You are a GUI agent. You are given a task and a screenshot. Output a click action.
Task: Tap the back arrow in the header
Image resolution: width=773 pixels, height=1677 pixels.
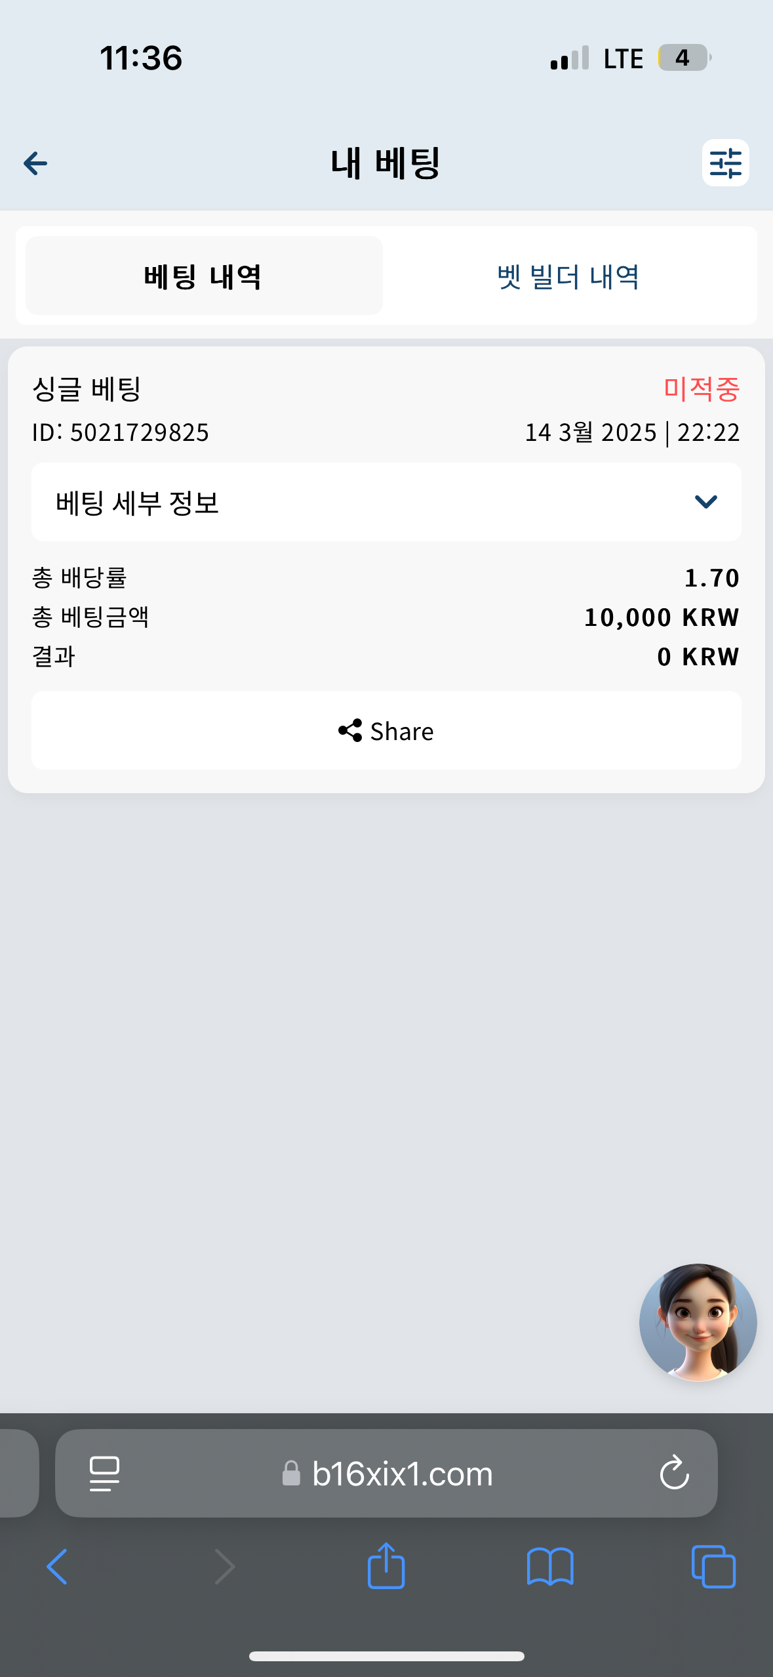(x=35, y=163)
